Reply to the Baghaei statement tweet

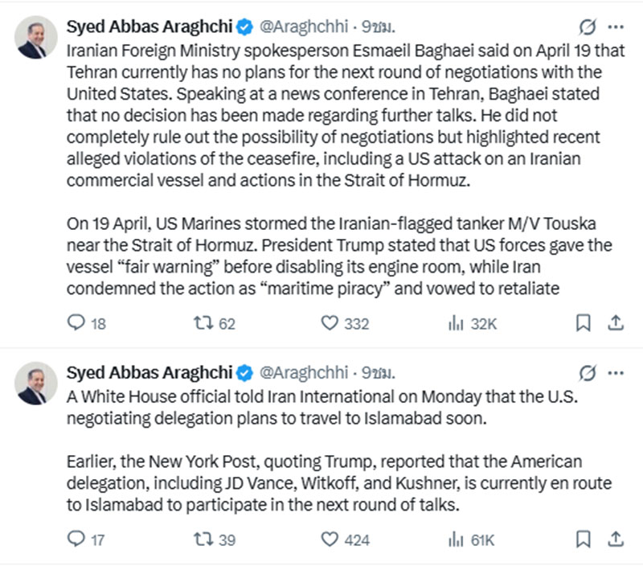(x=76, y=323)
